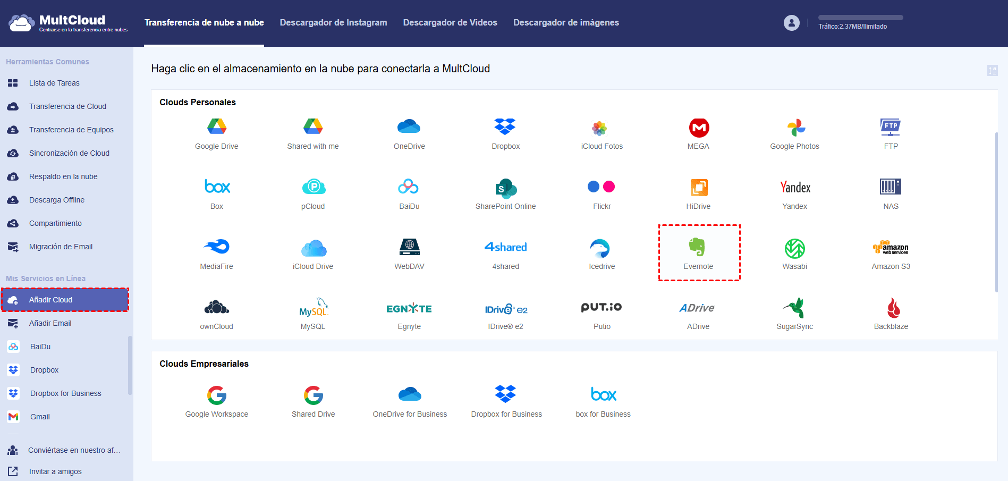Open the Descargador de imágenes tab

[566, 22]
